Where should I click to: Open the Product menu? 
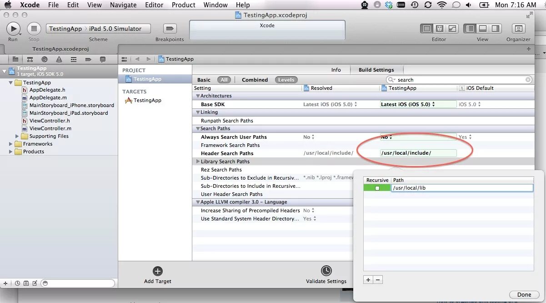[x=184, y=5]
